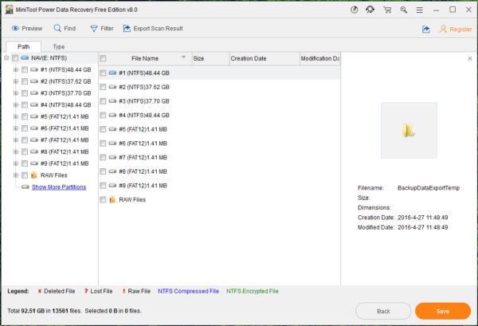Click drive icon of #9 (FAT12)1.41 MB in list
This screenshot has height=326, width=478.
pos(112,185)
